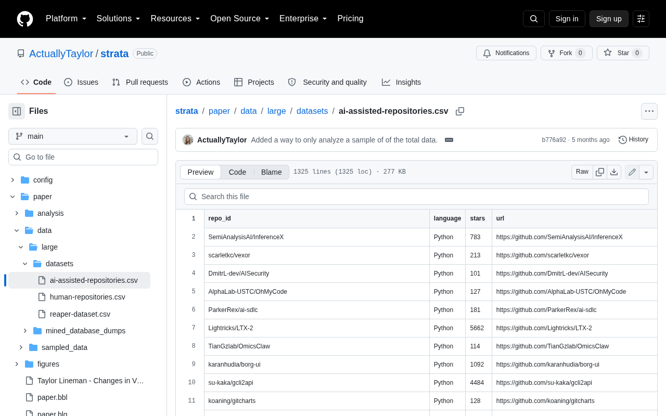The height and width of the screenshot is (416, 666).
Task: View file History
Action: (x=634, y=139)
